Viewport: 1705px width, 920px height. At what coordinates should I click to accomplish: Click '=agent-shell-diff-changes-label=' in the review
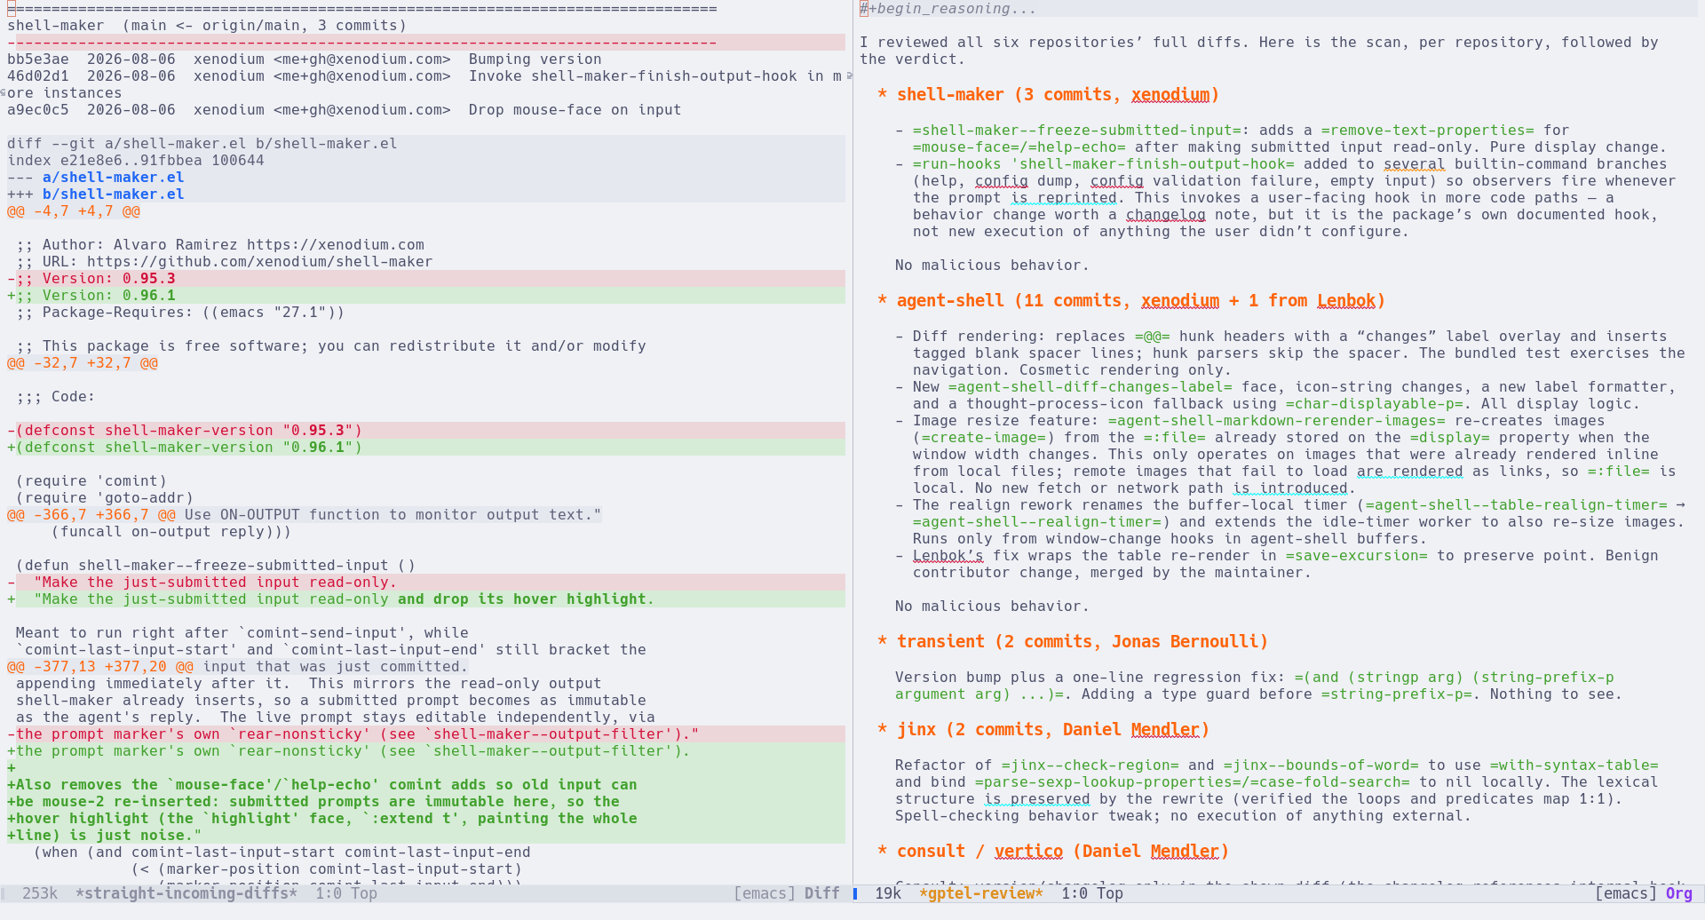(x=1090, y=387)
